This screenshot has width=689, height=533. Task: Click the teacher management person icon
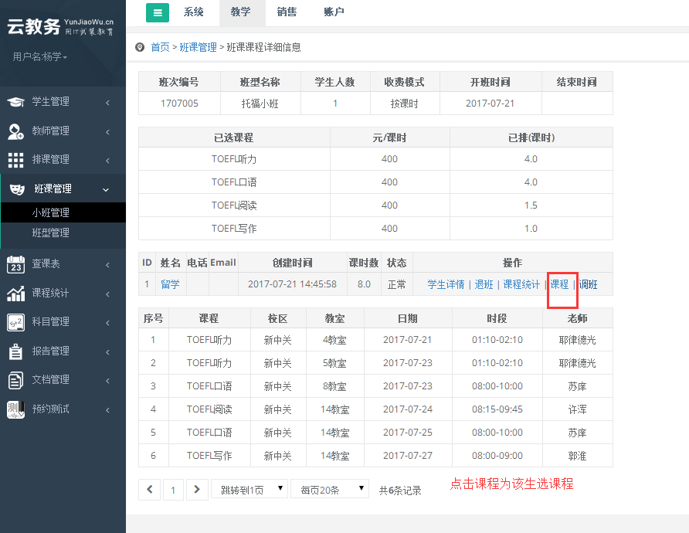point(15,131)
